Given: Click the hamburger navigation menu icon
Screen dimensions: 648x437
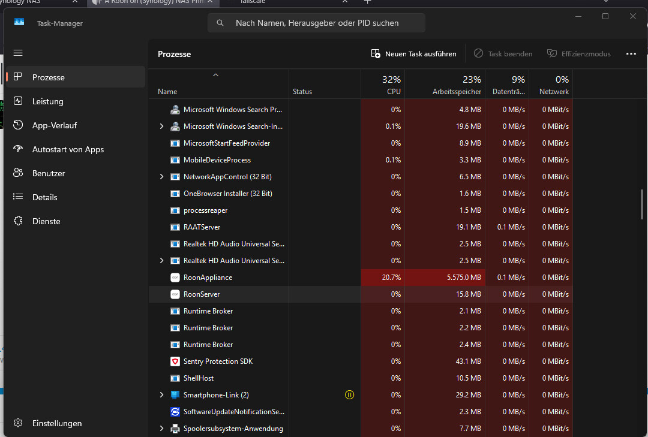Looking at the screenshot, I should pos(18,53).
